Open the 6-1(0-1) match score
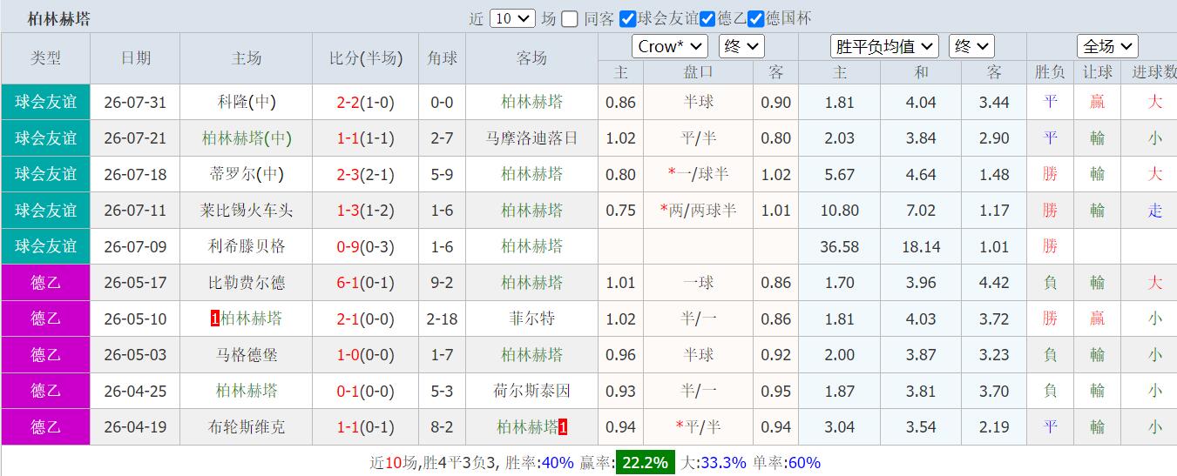The image size is (1177, 476). coord(366,282)
